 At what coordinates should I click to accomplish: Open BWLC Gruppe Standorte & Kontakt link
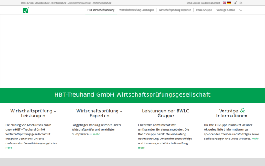click(x=203, y=3)
